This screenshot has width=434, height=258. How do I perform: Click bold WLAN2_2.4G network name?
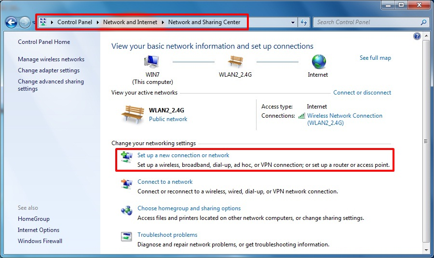click(167, 110)
